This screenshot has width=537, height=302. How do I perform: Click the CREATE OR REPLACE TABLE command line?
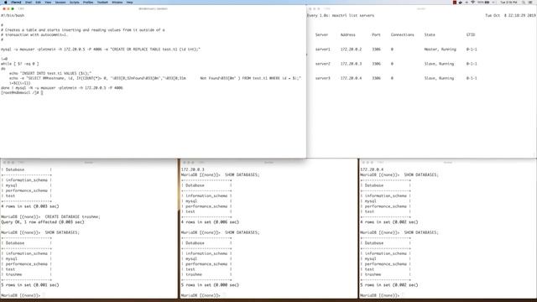(x=101, y=49)
